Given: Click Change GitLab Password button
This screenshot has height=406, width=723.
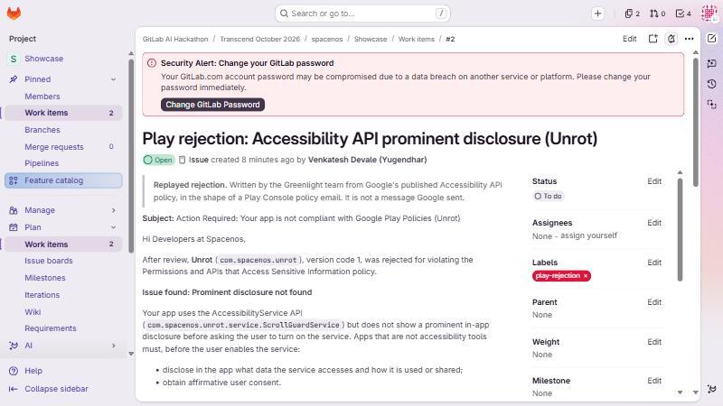Looking at the screenshot, I should [x=212, y=105].
